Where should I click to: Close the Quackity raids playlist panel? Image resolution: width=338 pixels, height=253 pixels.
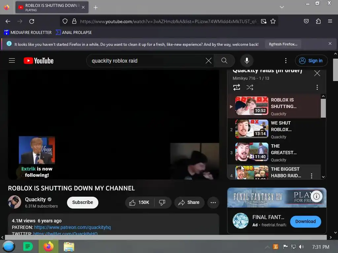(317, 73)
